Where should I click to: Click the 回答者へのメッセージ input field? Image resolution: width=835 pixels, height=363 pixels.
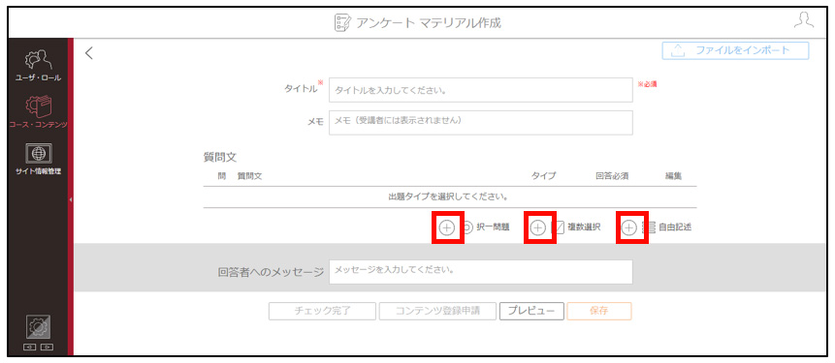click(480, 272)
